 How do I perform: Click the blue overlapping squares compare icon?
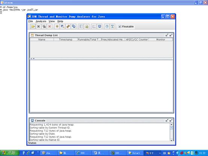(x=74, y=27)
